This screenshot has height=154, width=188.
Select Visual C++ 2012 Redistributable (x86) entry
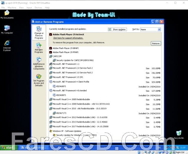point(80,117)
